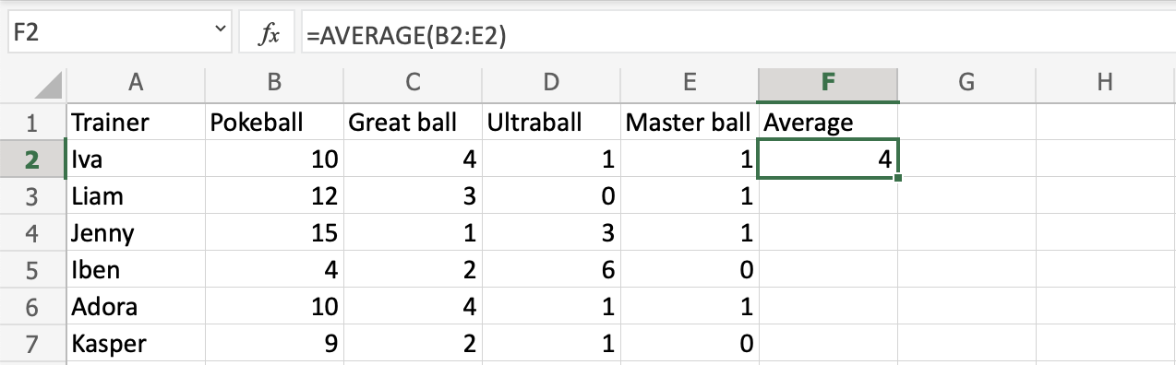This screenshot has height=365, width=1176.
Task: Select the Master ball header cell
Action: tap(690, 122)
